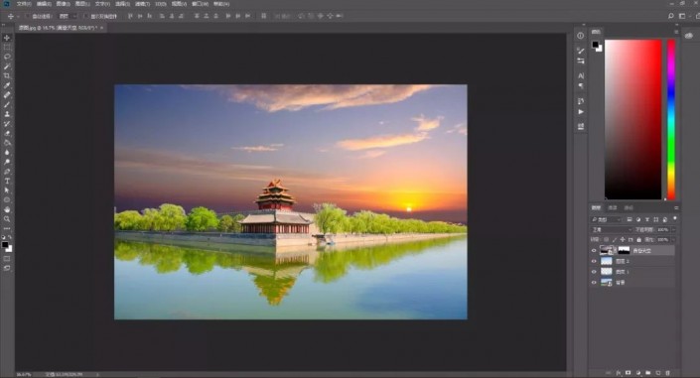Add a layer mask from panel bottom
Screen dimensions: 700x378
tap(629, 373)
